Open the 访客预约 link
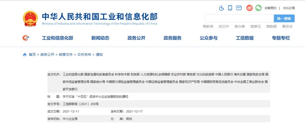 coord(270,8)
